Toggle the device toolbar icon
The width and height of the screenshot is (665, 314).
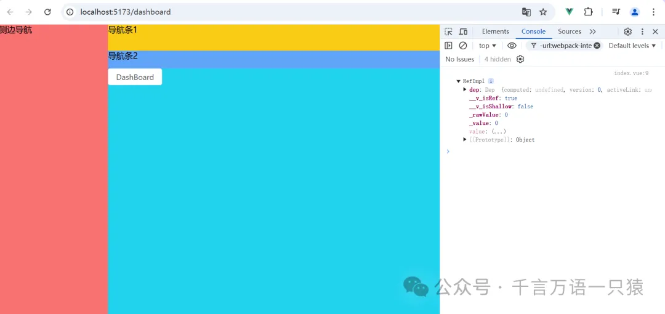(463, 31)
